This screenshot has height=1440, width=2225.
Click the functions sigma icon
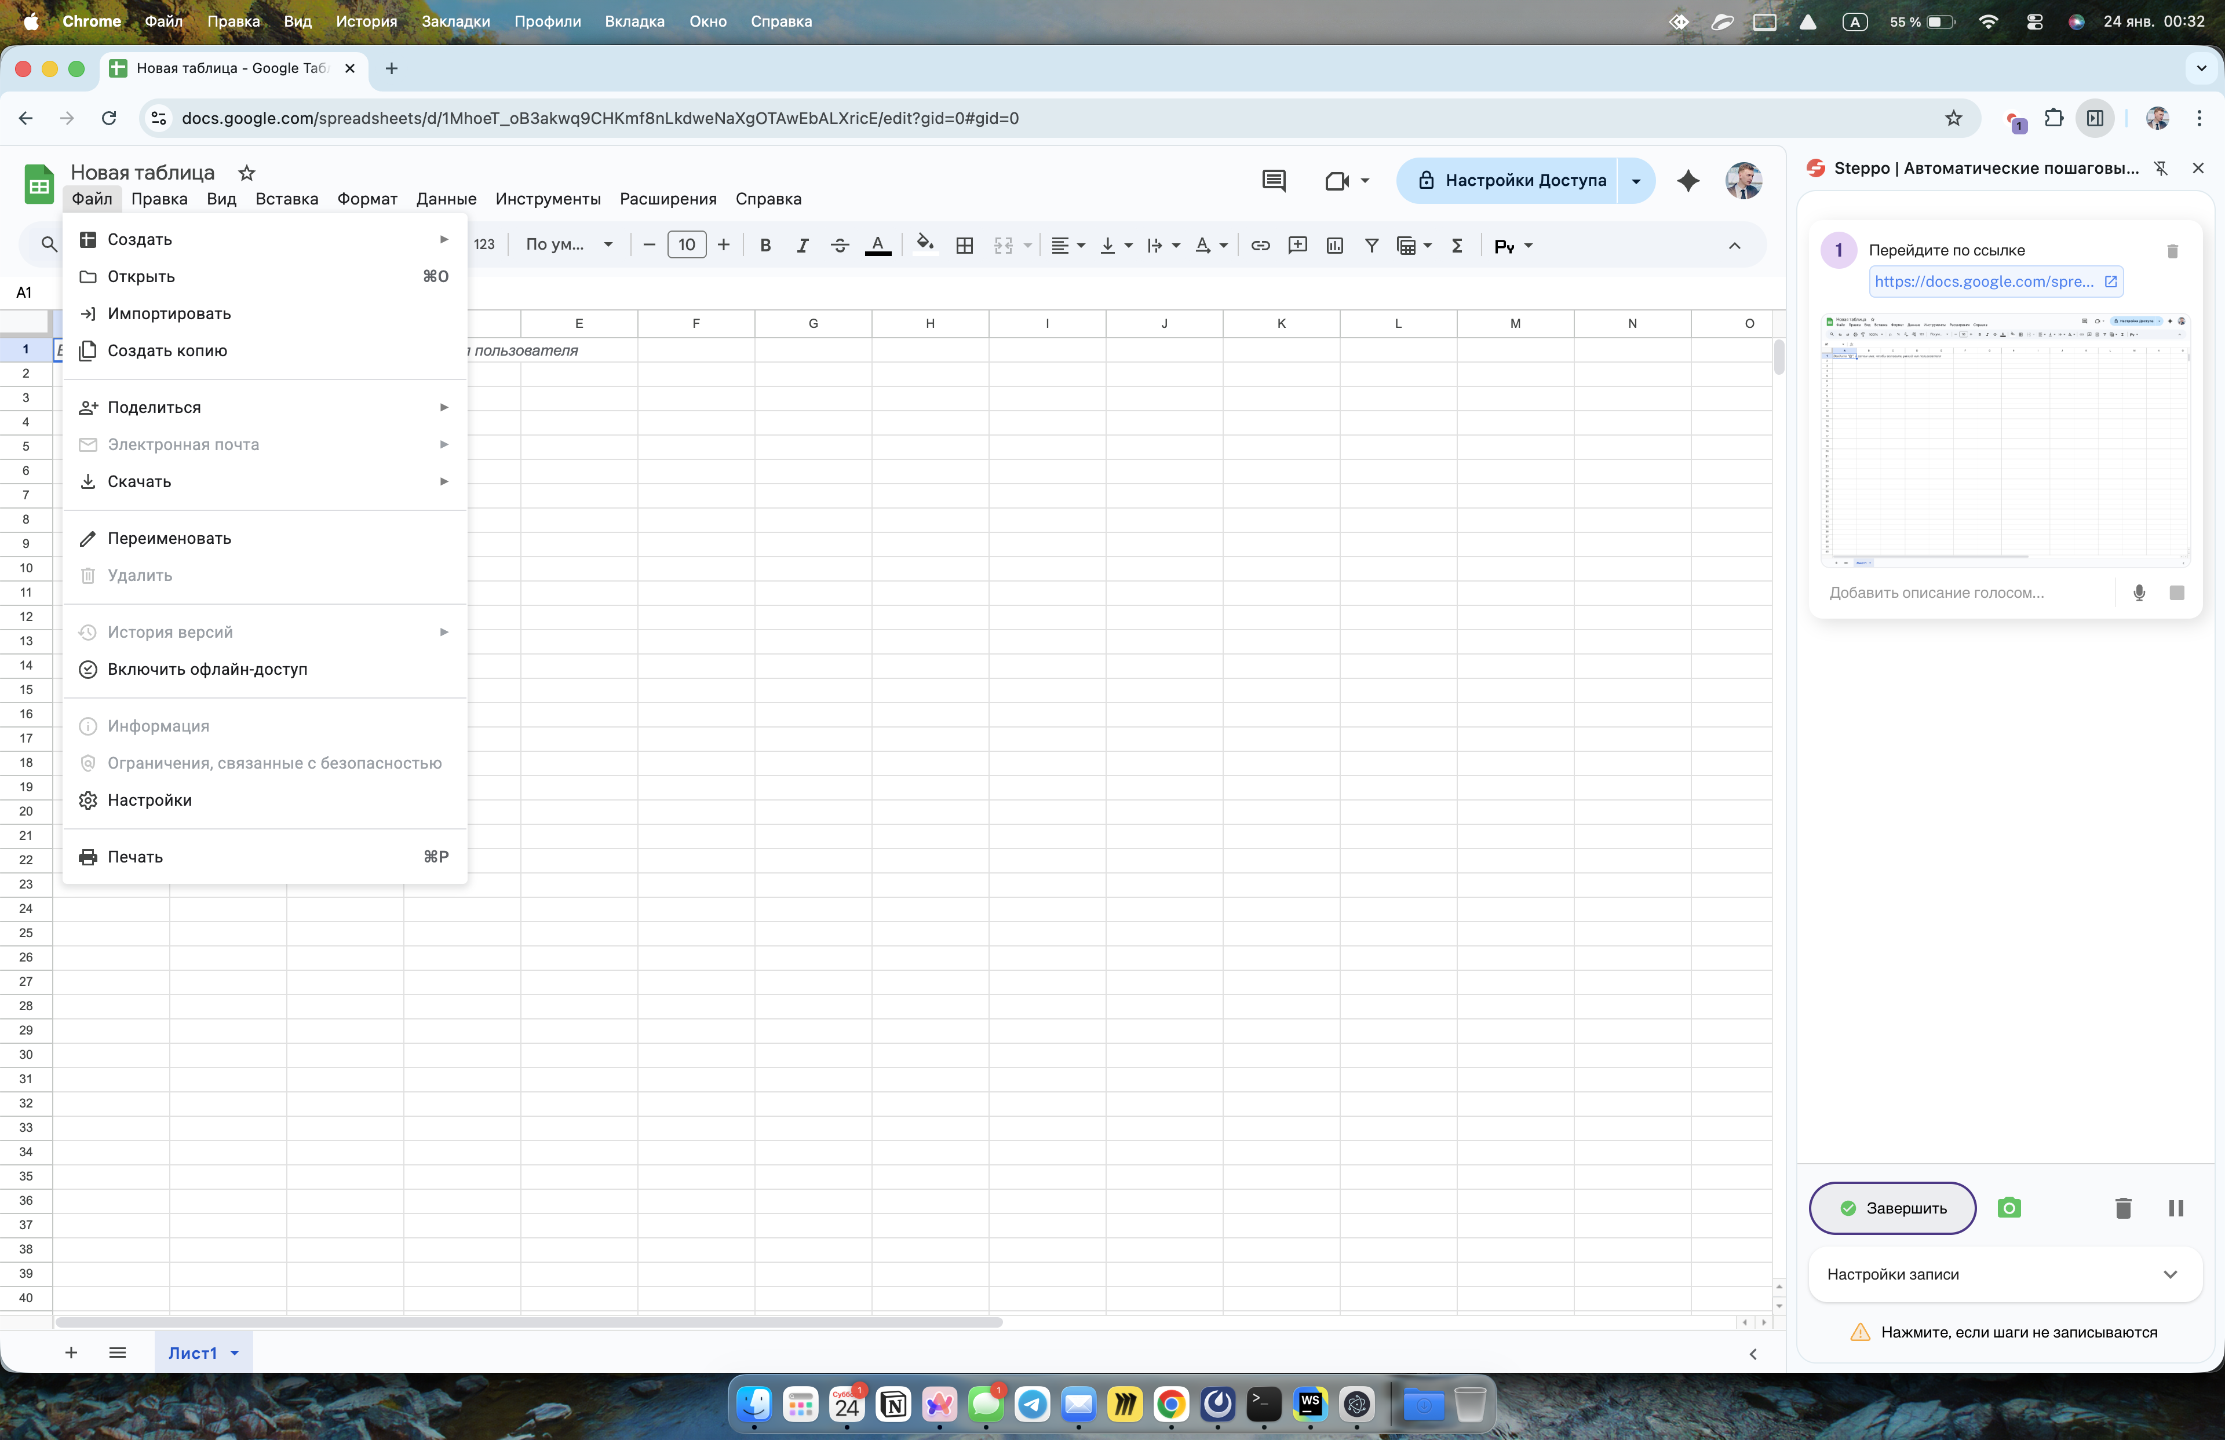(x=1457, y=246)
